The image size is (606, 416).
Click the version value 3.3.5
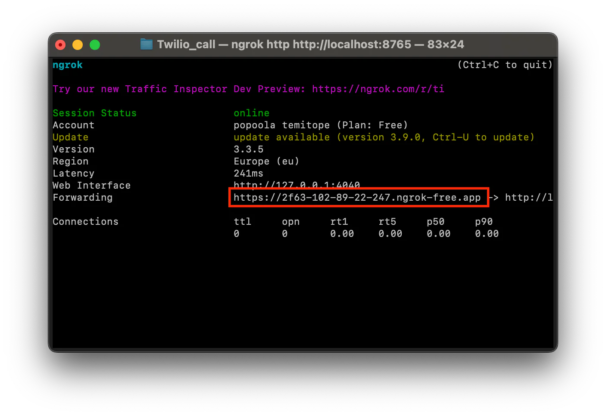(249, 149)
